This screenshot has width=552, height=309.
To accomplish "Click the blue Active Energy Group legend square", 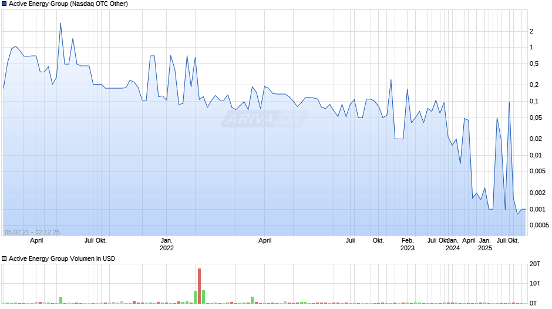I will (x=4, y=4).
